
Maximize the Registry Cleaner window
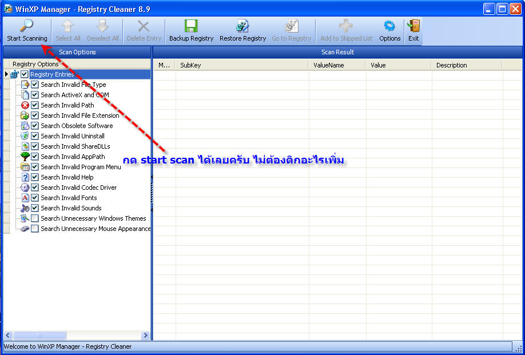[x=502, y=9]
